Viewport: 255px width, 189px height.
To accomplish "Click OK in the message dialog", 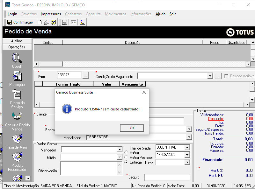I will [x=132, y=128].
